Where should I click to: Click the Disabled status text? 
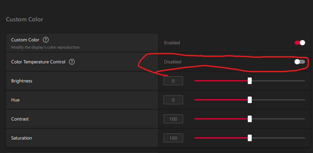173,62
